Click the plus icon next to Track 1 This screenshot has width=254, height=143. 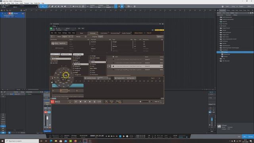click(159, 78)
